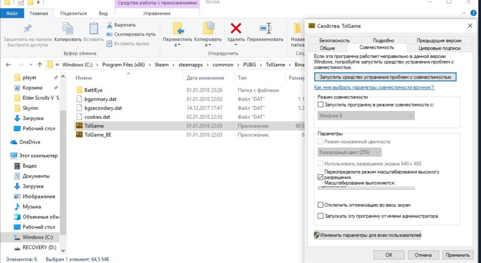
Task: Open the Copy to folder button
Action: point(208,34)
